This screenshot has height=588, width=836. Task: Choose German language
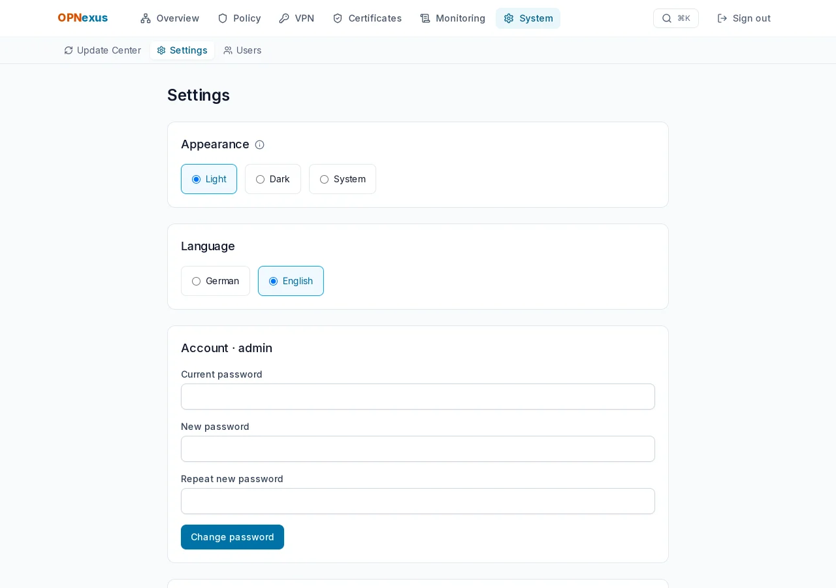coord(216,281)
